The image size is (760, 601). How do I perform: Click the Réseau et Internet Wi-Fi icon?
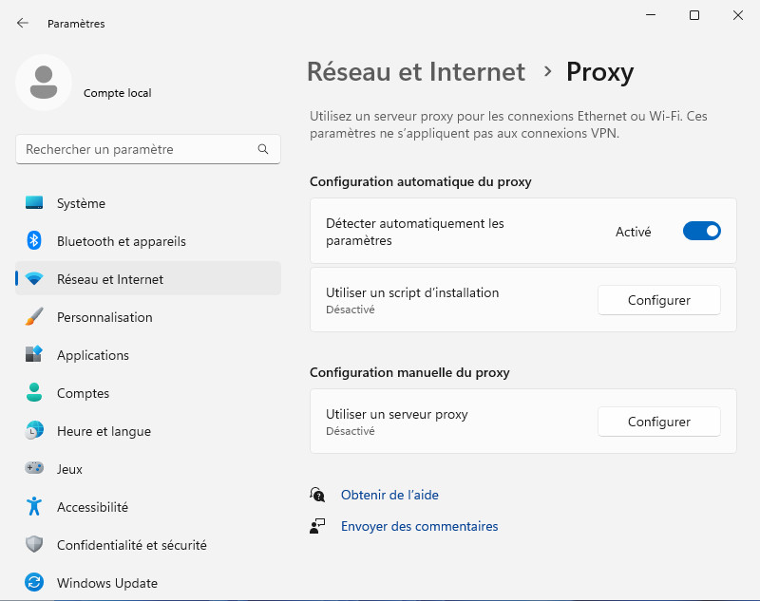[31, 278]
